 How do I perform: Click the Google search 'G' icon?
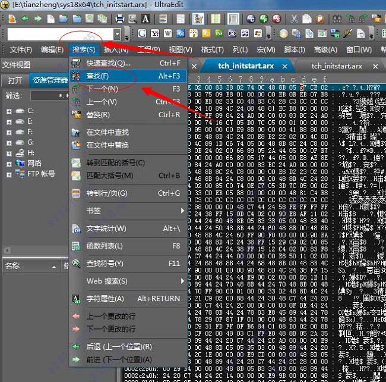(x=142, y=33)
